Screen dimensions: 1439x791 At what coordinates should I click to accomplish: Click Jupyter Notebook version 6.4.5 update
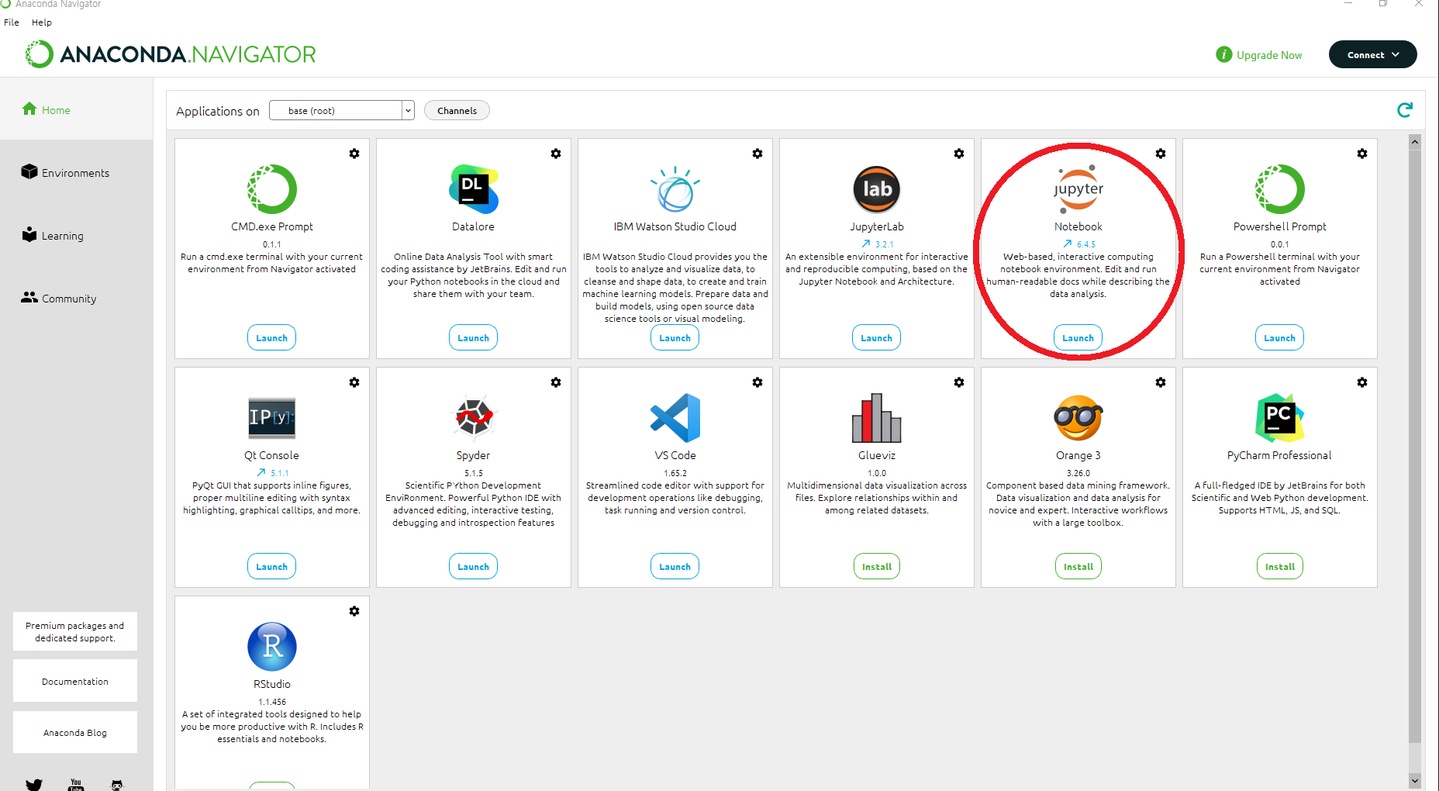1079,244
